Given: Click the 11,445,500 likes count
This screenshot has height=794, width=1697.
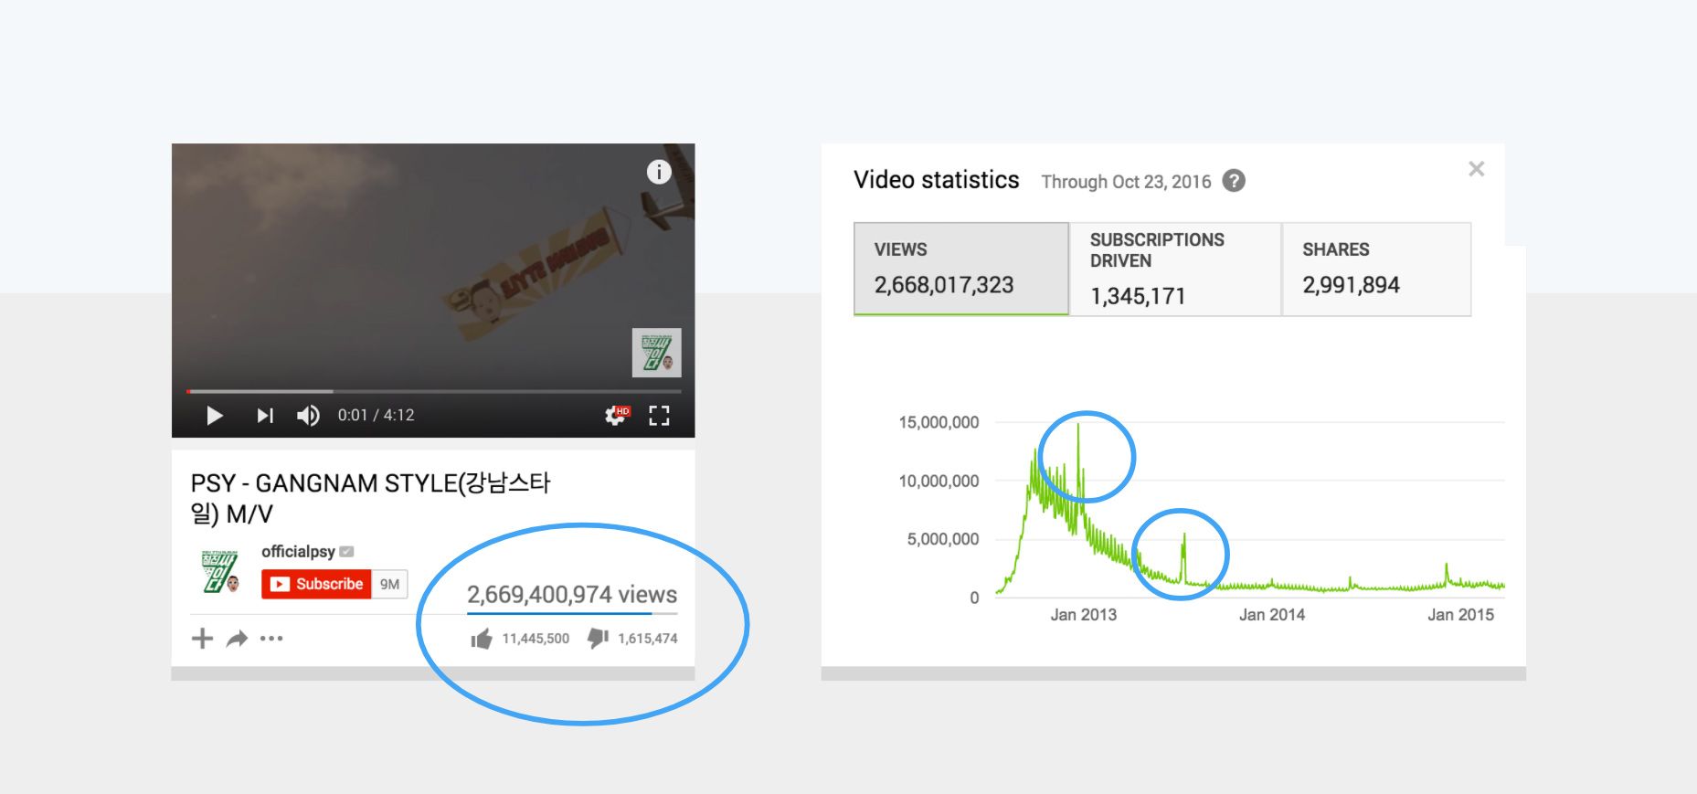Looking at the screenshot, I should tap(536, 639).
